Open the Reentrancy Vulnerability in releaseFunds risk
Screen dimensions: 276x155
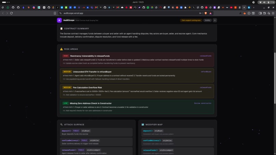pos(90,56)
